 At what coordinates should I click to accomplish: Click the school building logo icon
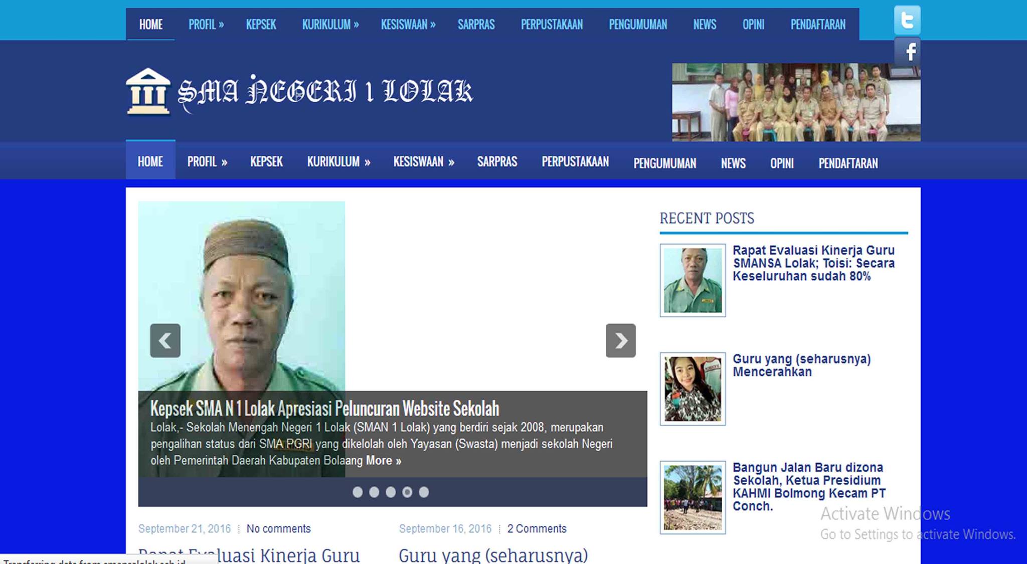(x=148, y=91)
